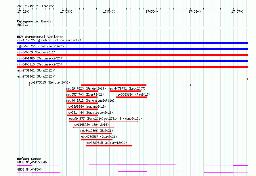The height and width of the screenshot is (176, 256).
Task: Open GMDS|NM_001500 transcript label
Action: [29, 169]
